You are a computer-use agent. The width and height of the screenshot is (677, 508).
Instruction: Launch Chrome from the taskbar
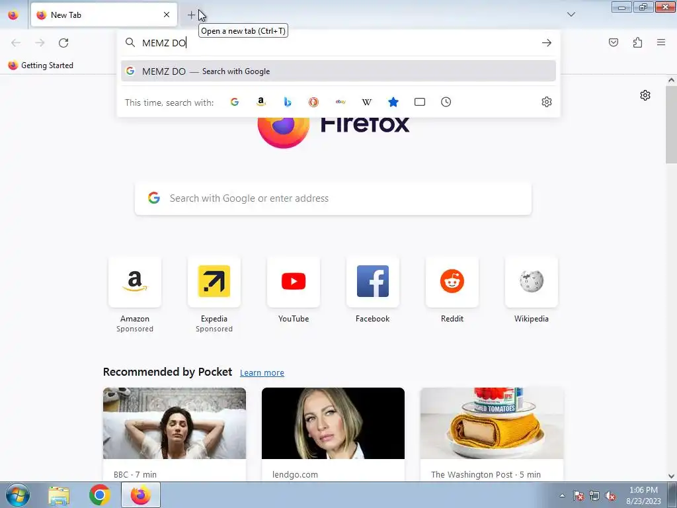(99, 495)
